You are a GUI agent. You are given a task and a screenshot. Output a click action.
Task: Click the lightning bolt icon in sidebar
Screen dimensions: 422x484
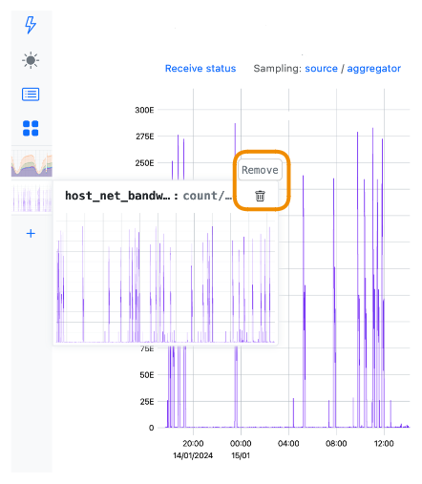(x=31, y=25)
